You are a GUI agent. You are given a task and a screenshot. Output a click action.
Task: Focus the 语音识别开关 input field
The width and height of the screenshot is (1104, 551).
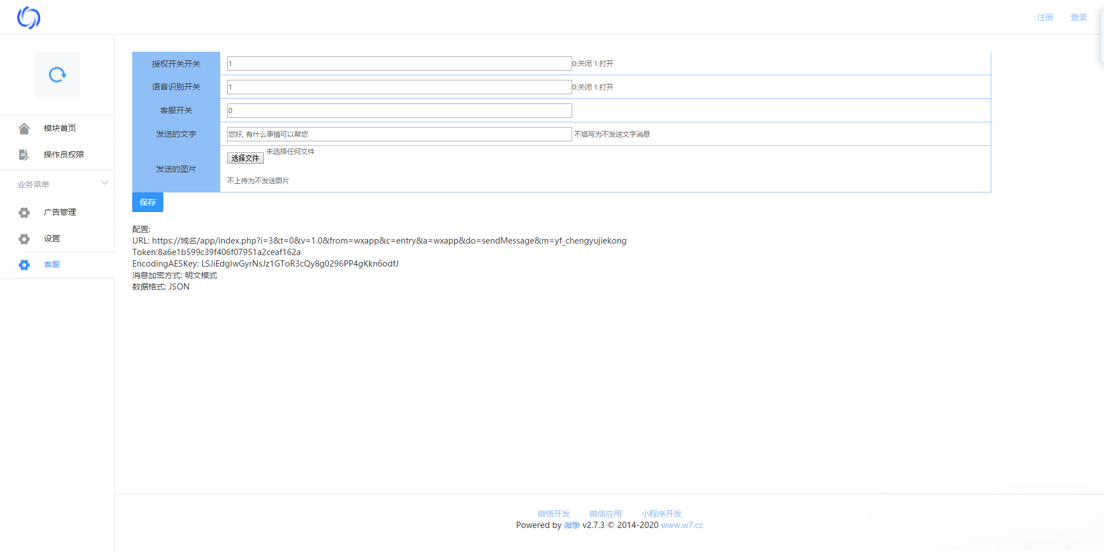tap(399, 87)
